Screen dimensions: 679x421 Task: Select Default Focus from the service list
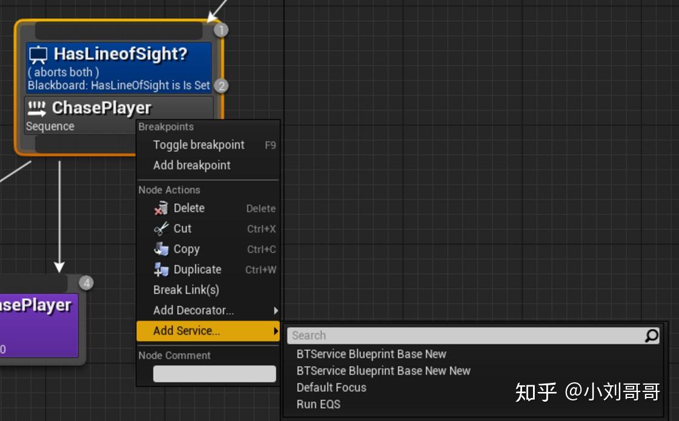(331, 387)
